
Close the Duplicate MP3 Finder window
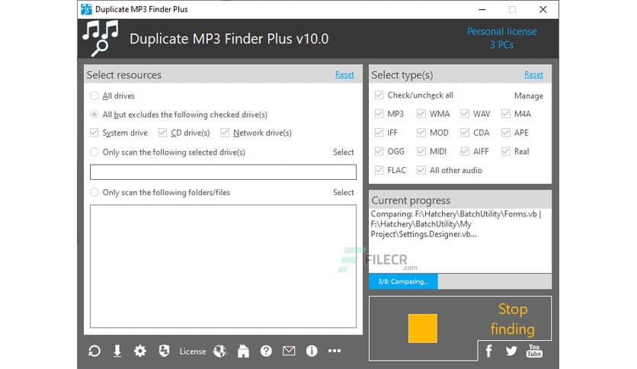543,9
